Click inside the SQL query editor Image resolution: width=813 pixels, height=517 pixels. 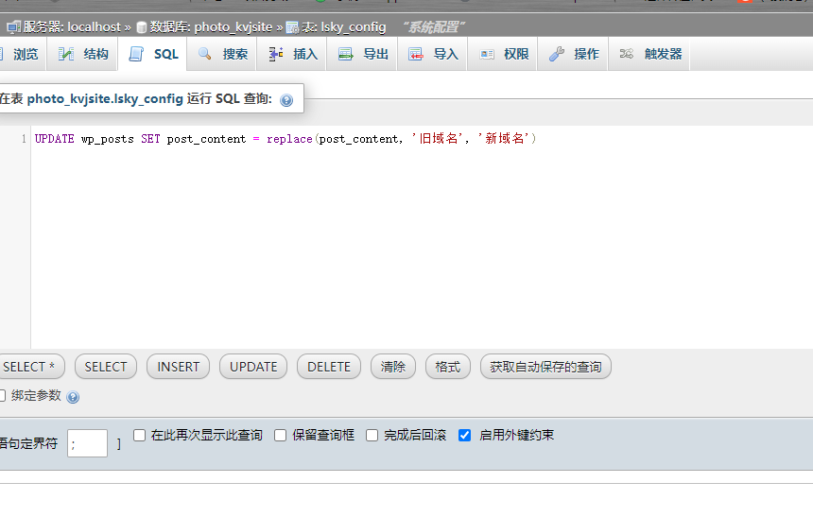pos(421,237)
